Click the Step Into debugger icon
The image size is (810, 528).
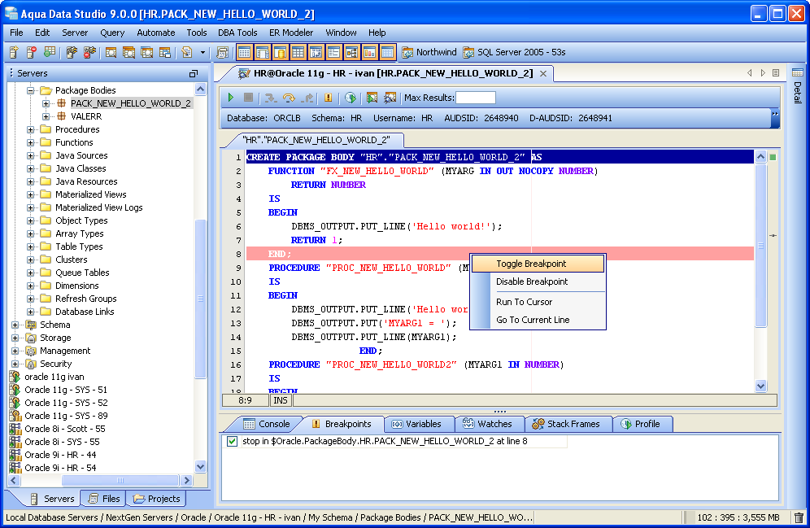click(270, 98)
